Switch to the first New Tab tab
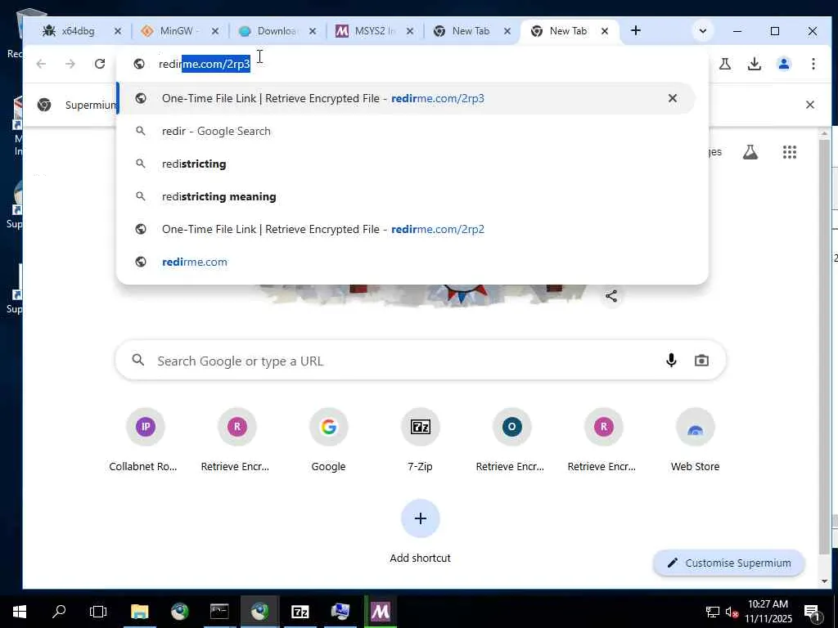The image size is (838, 628). 471,31
